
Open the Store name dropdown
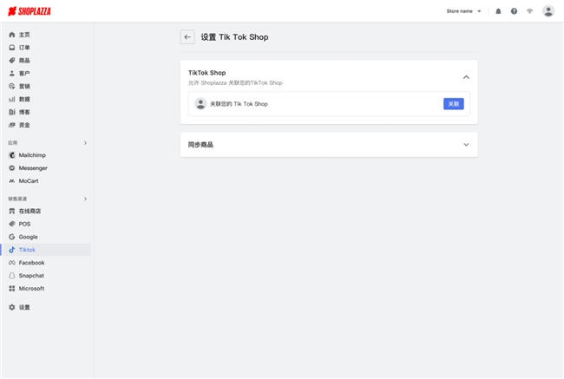point(463,11)
